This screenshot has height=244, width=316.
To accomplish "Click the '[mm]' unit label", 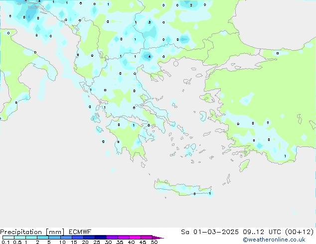I will tap(55, 232).
